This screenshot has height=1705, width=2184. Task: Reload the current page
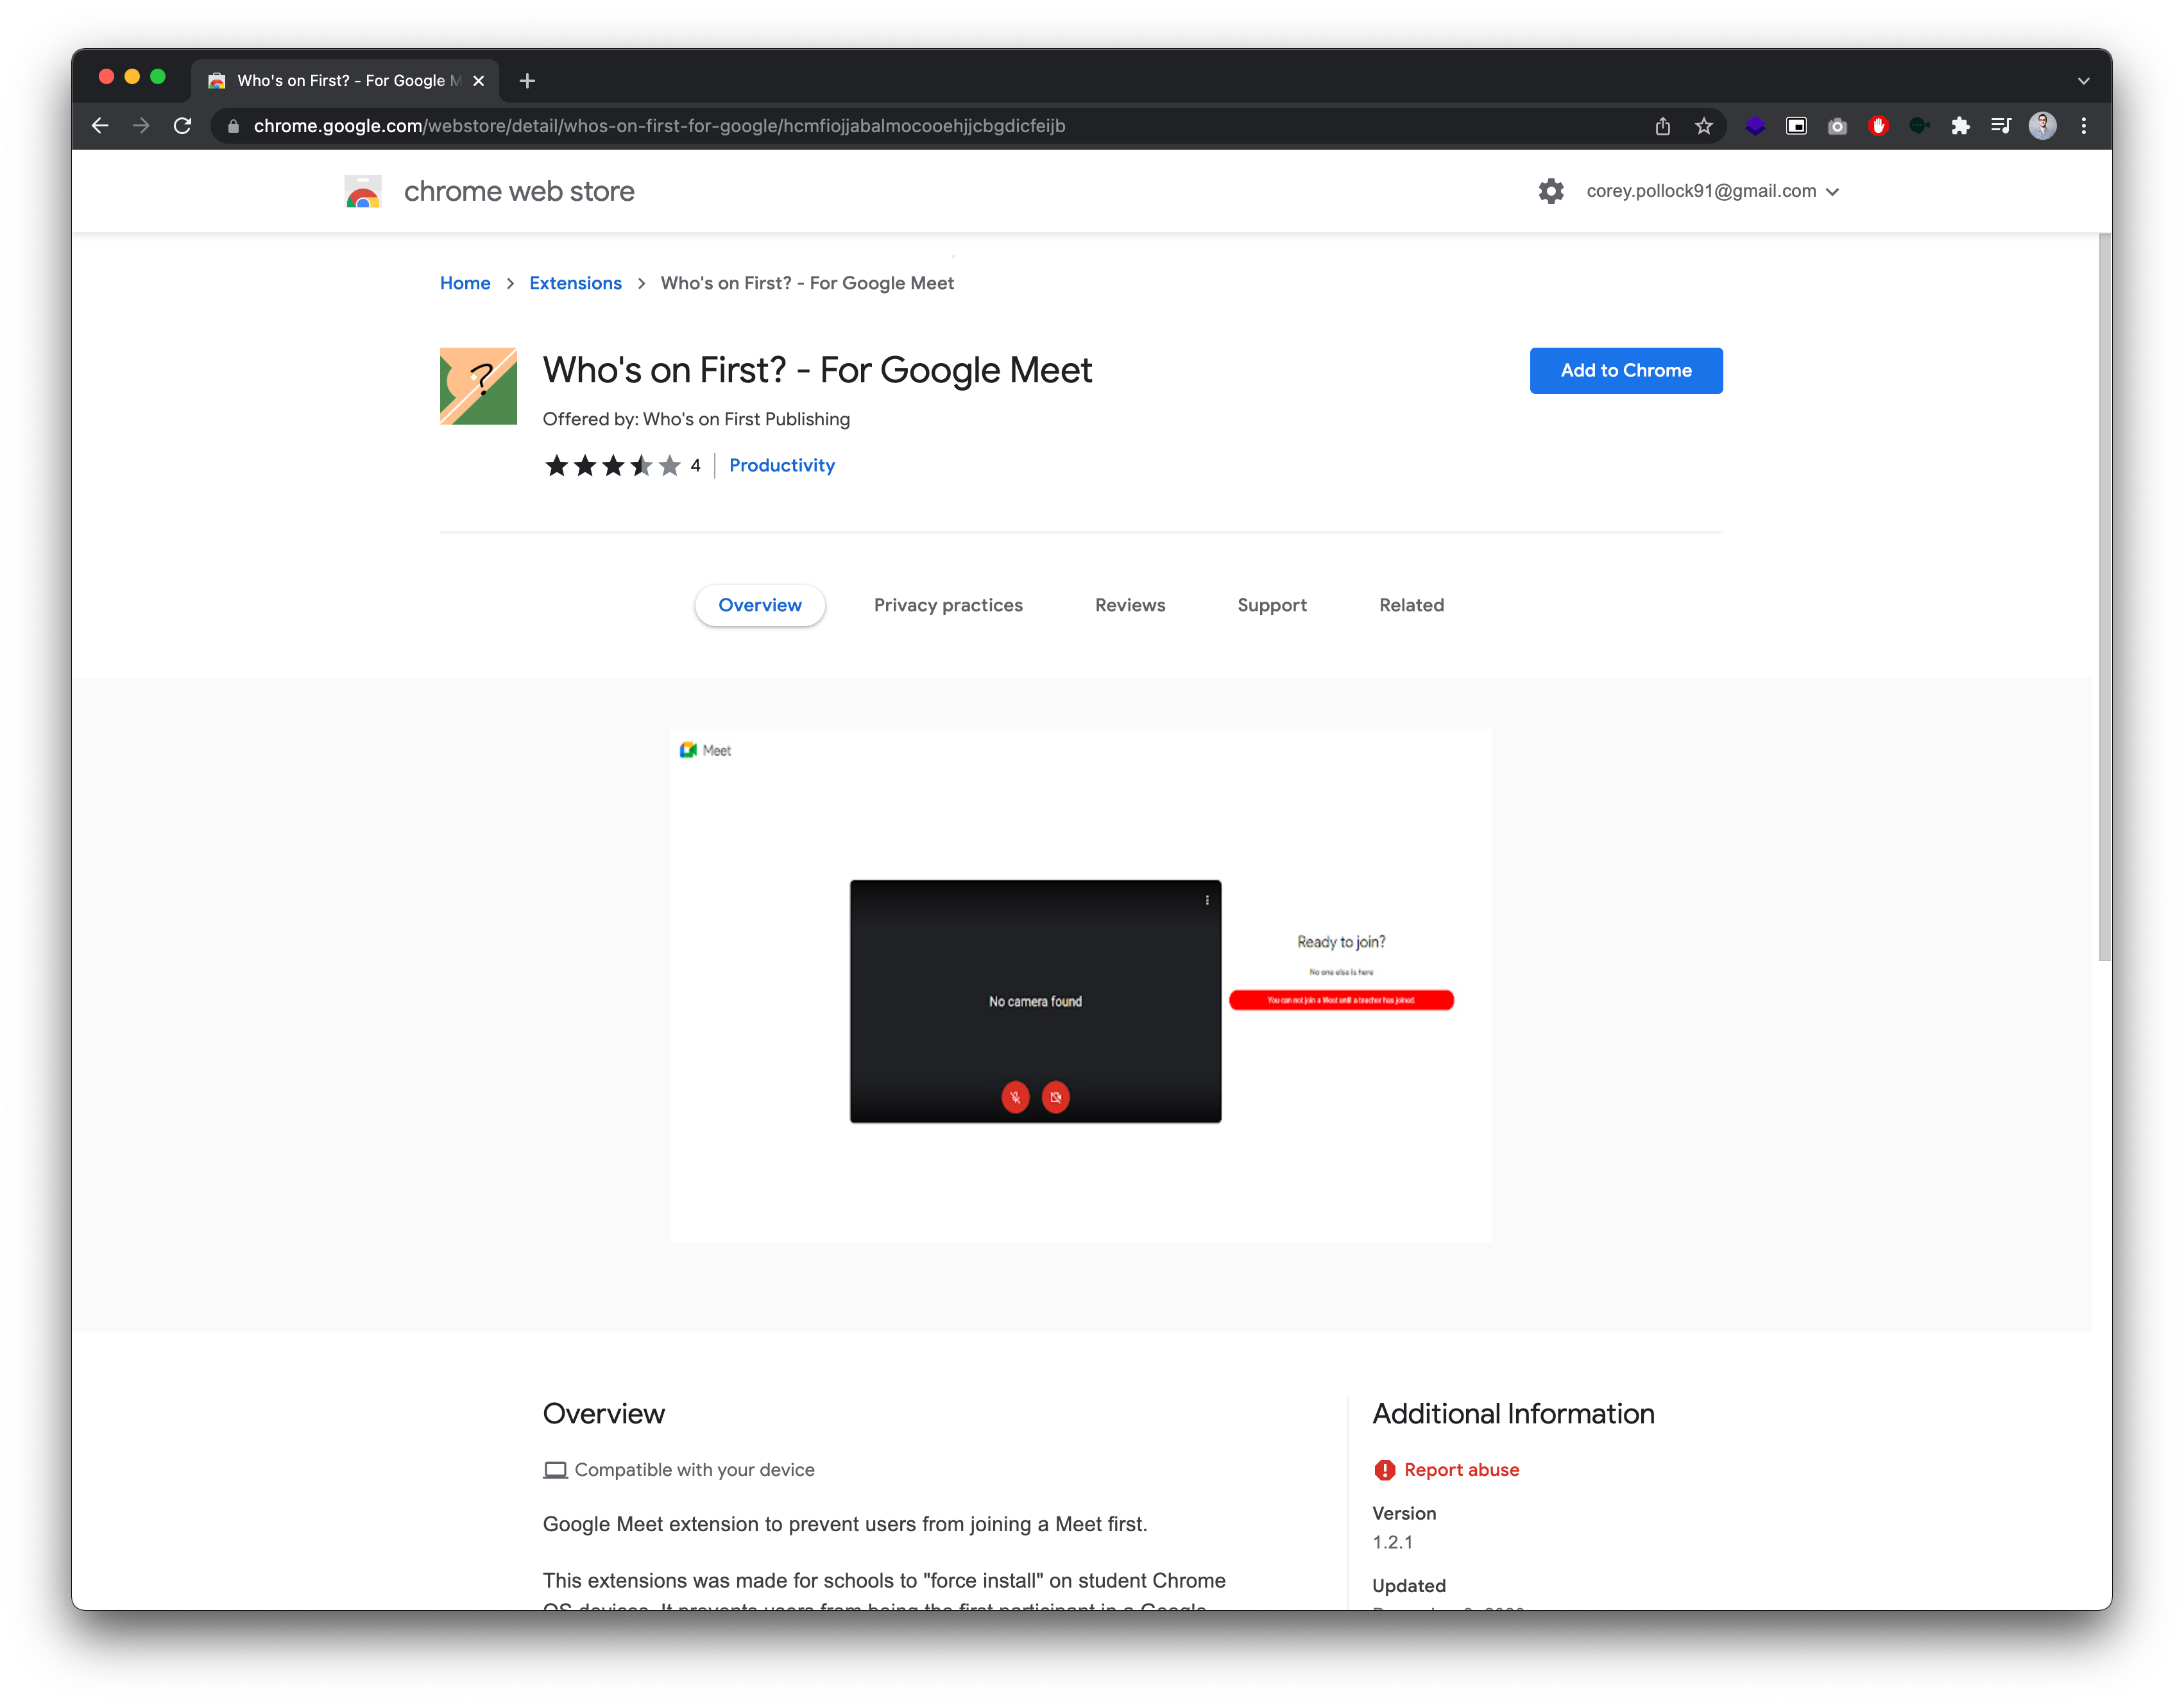pyautogui.click(x=182, y=126)
